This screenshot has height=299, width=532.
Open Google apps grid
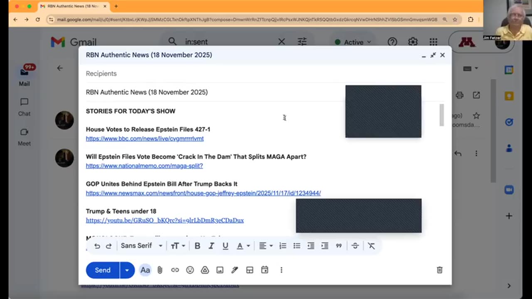coord(433,42)
